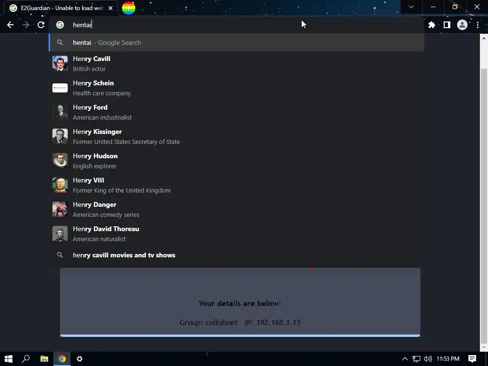The image size is (488, 366).
Task: Click the Henry Danger poster thumbnail
Action: click(60, 209)
